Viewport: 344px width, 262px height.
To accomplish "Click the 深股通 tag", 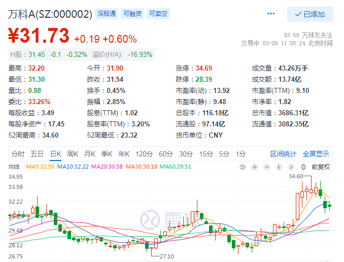I will (x=107, y=14).
